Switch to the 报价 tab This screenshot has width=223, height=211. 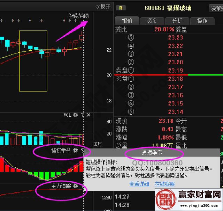(x=127, y=21)
